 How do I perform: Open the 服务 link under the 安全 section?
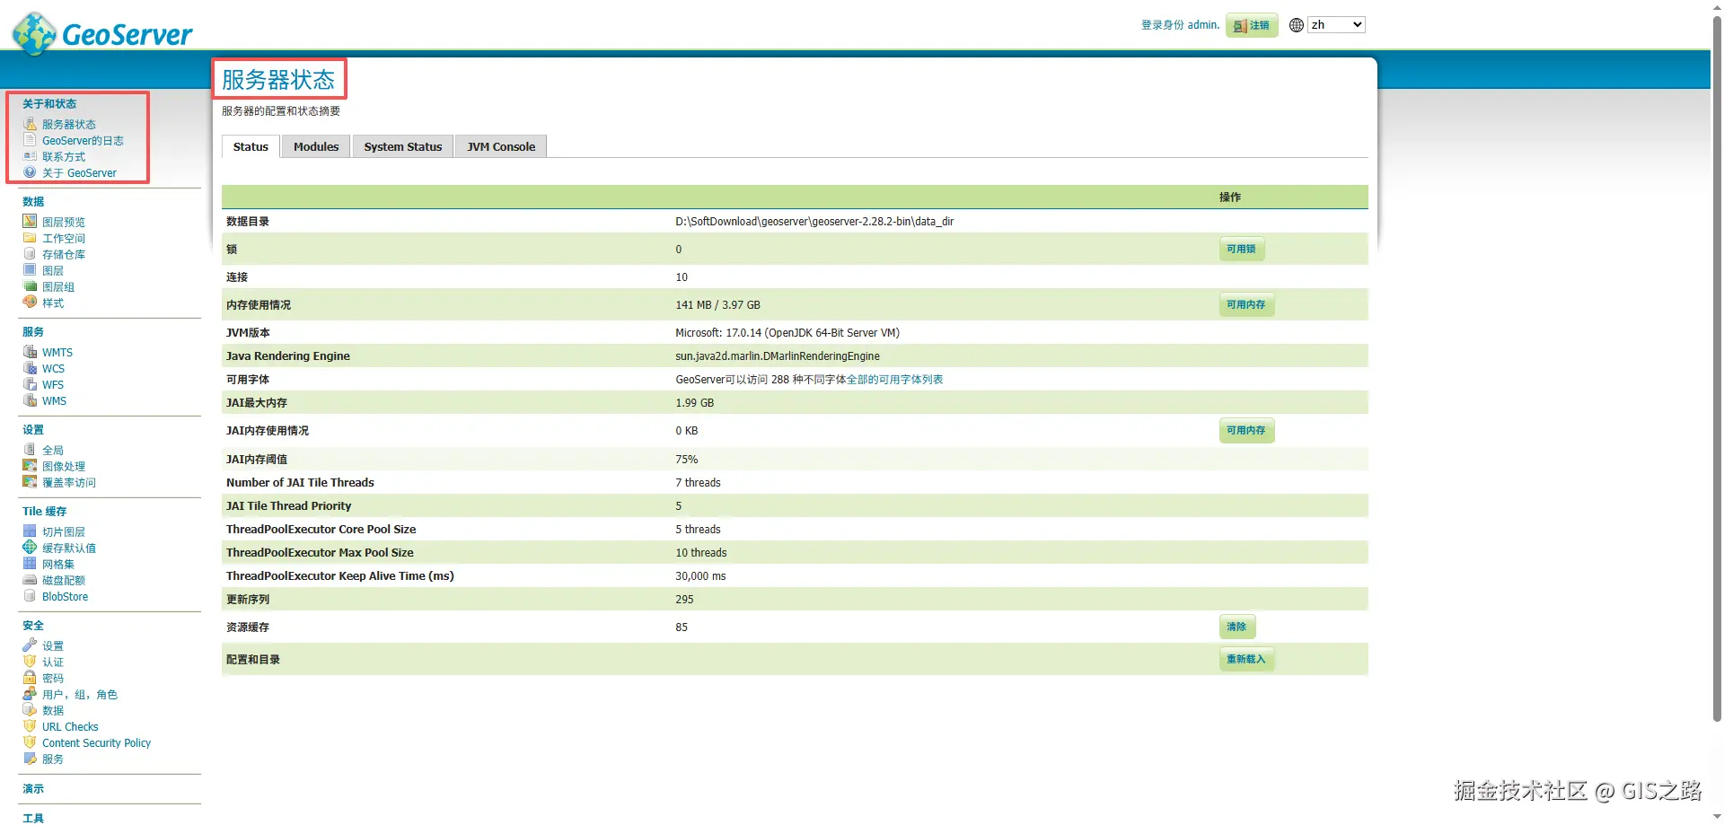click(53, 759)
